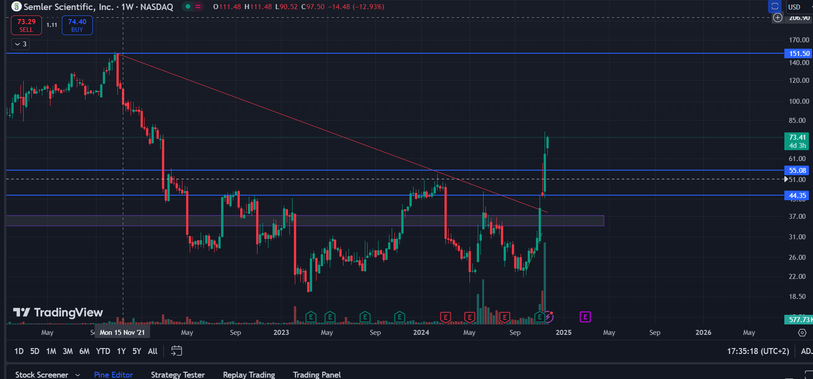Click the 73.29 SELL button
Screen dimensions: 813x379
click(x=26, y=25)
